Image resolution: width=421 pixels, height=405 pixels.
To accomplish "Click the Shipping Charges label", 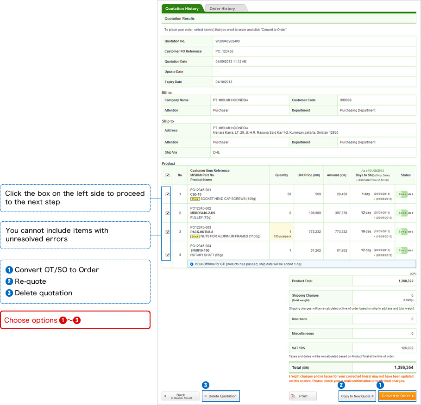I will coord(305,295).
